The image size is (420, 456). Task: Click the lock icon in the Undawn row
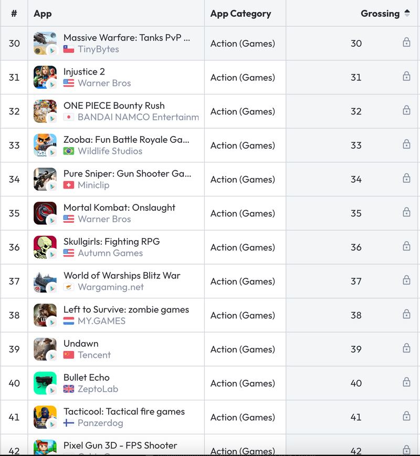coord(406,348)
